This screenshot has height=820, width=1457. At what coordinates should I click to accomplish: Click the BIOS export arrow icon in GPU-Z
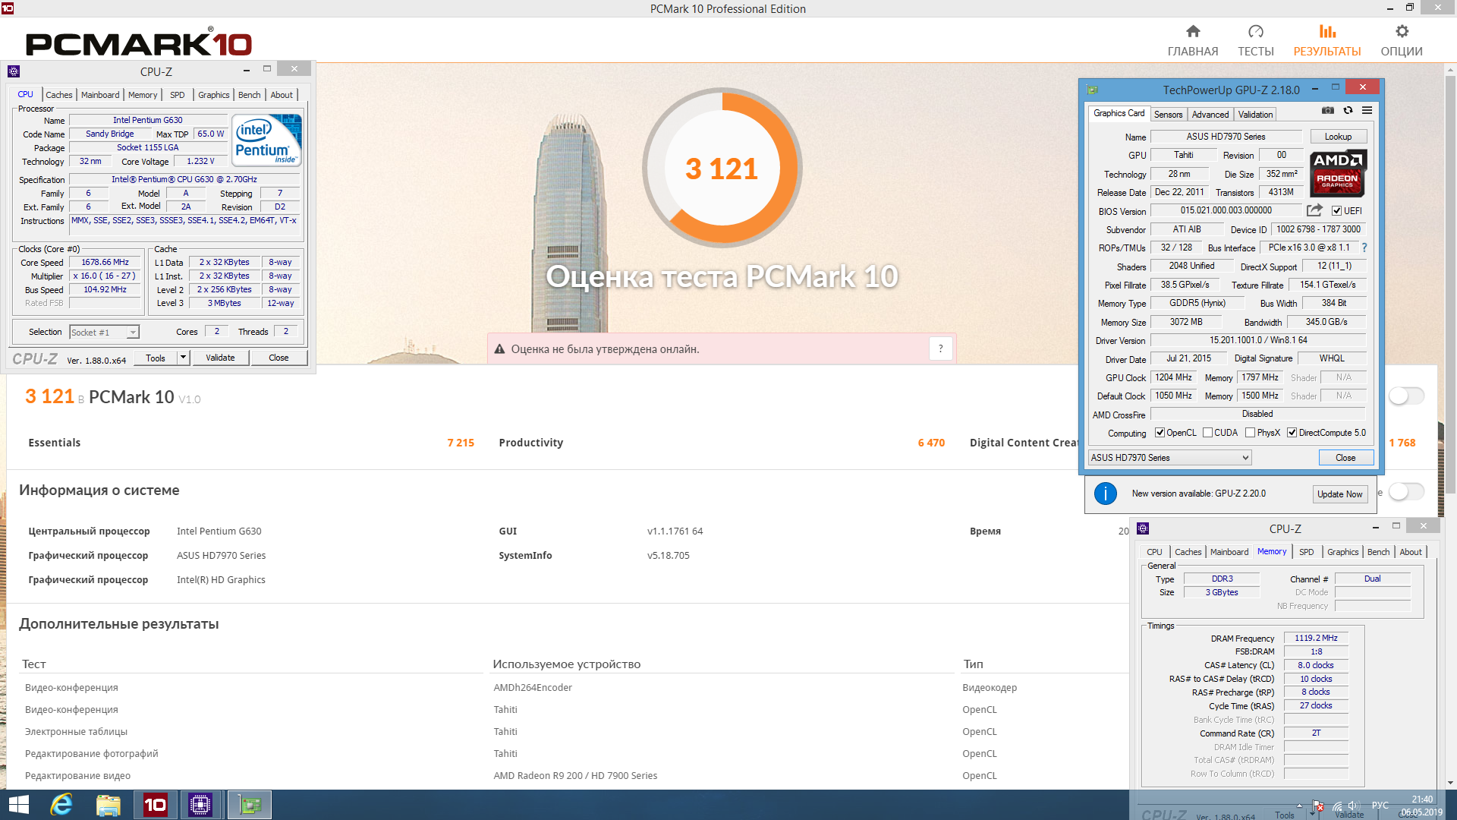pos(1314,210)
